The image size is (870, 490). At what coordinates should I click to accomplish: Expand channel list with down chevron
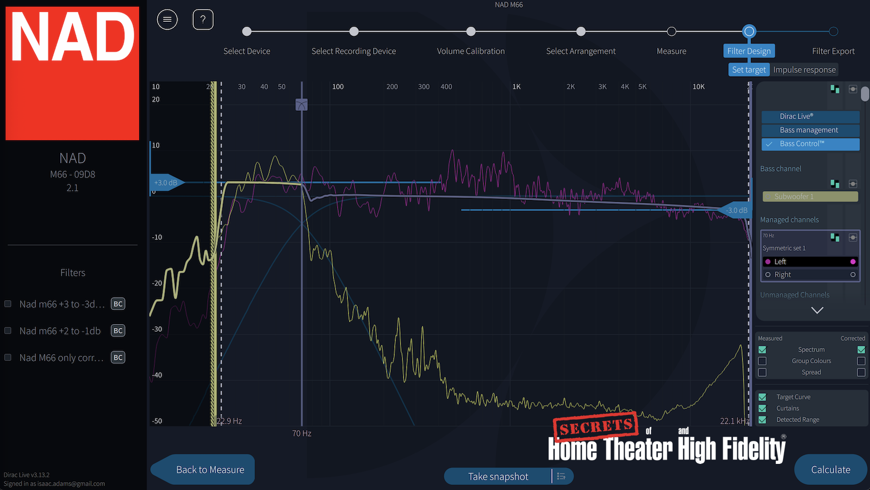tap(817, 310)
